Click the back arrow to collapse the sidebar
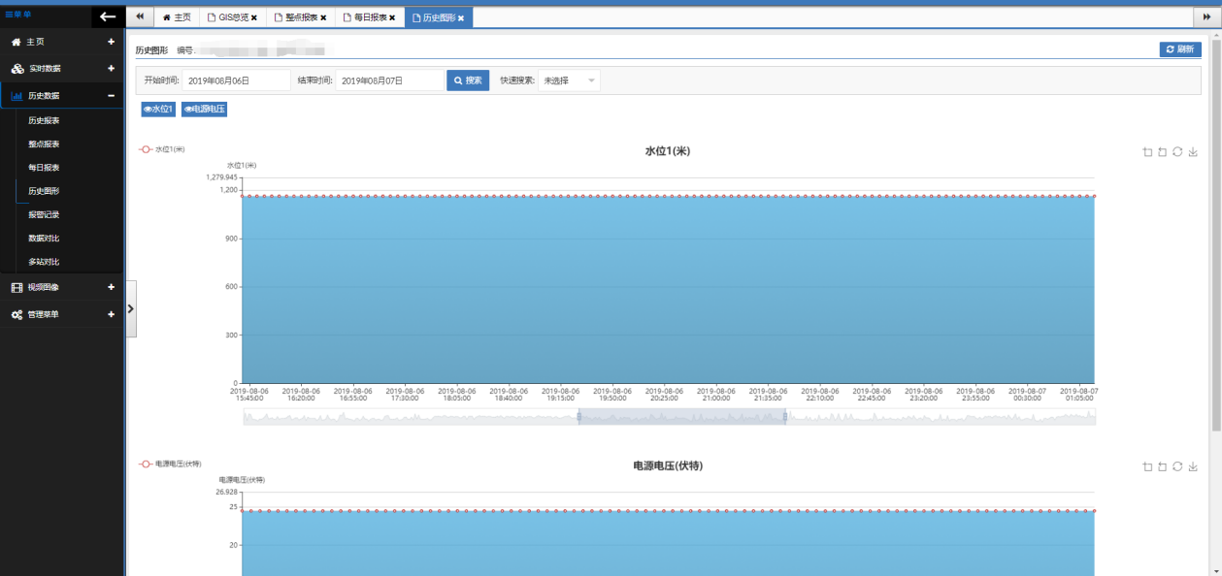The height and width of the screenshot is (576, 1222). click(108, 16)
